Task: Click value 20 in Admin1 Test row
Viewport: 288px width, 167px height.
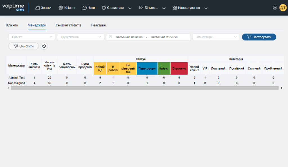Action: coord(49,78)
